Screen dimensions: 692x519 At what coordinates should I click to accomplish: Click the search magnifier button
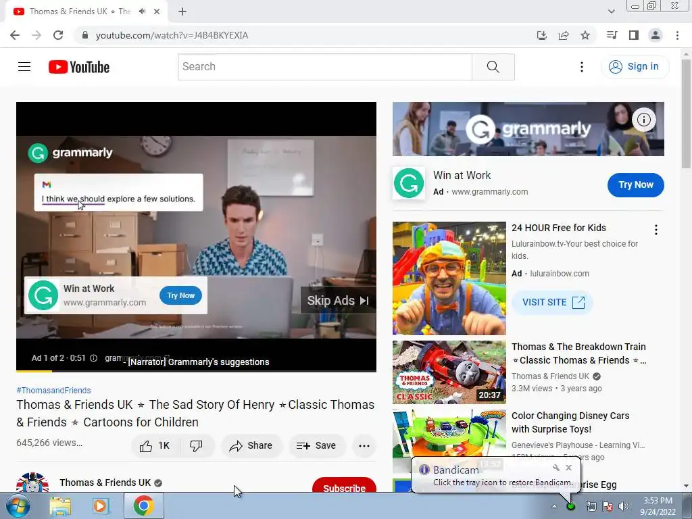pyautogui.click(x=493, y=67)
